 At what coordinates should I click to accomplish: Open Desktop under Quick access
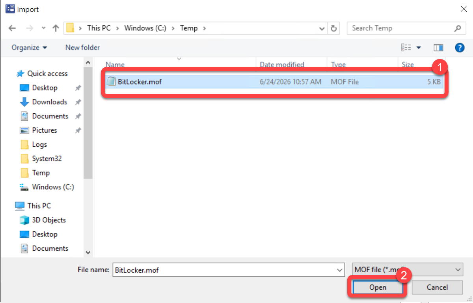point(45,88)
